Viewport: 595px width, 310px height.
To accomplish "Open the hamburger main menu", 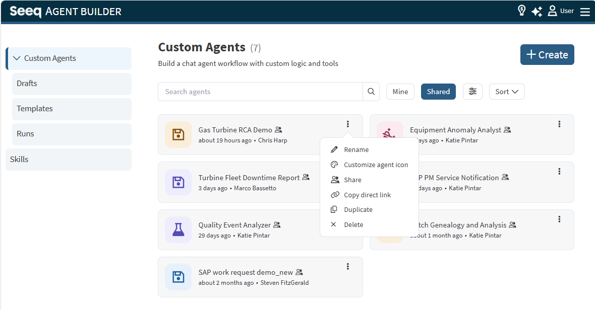I will (x=585, y=12).
